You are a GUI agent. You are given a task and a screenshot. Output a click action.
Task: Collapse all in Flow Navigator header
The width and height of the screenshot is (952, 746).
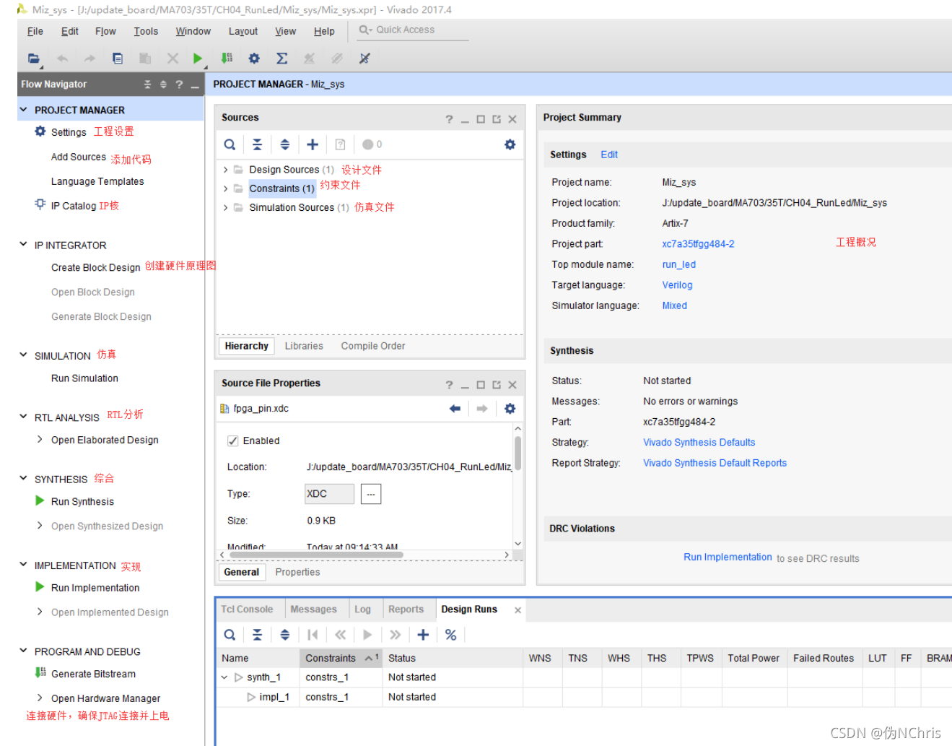click(x=147, y=84)
